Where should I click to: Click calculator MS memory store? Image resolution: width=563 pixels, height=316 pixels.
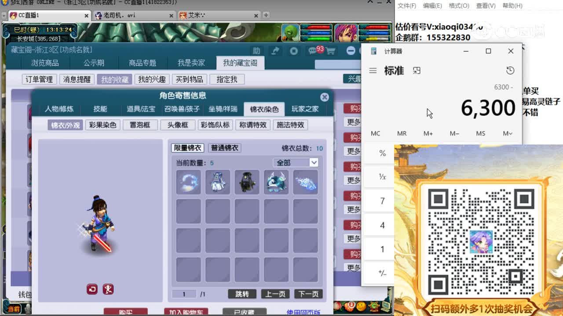click(x=481, y=133)
